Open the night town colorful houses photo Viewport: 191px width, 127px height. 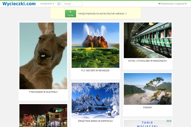(43, 116)
